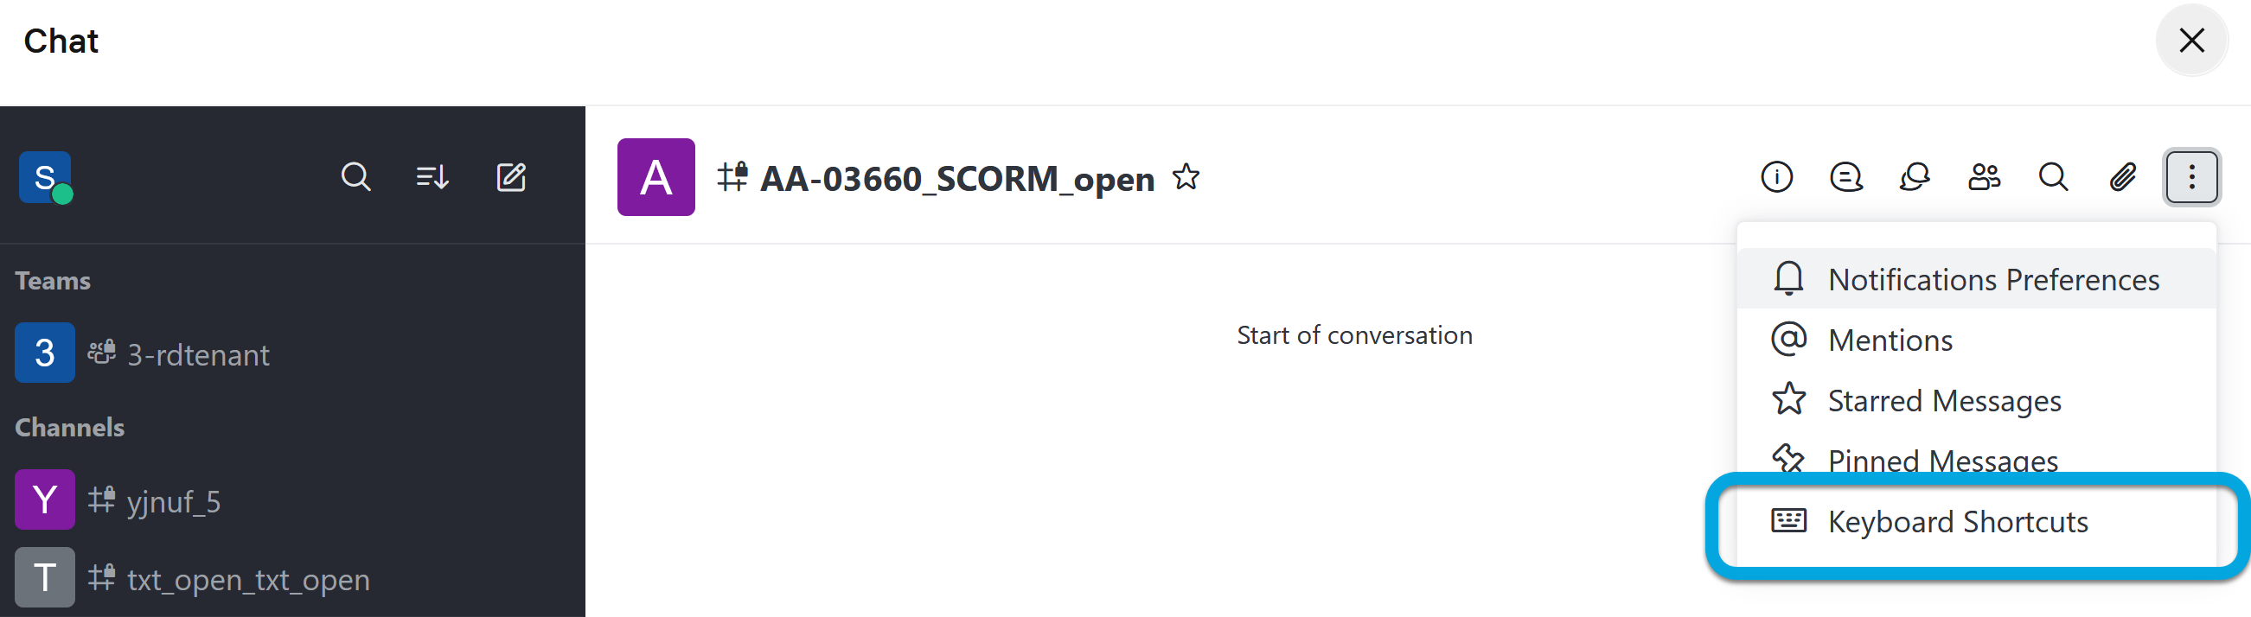Select Mentions from the menu
2251x617 pixels.
click(x=1890, y=340)
